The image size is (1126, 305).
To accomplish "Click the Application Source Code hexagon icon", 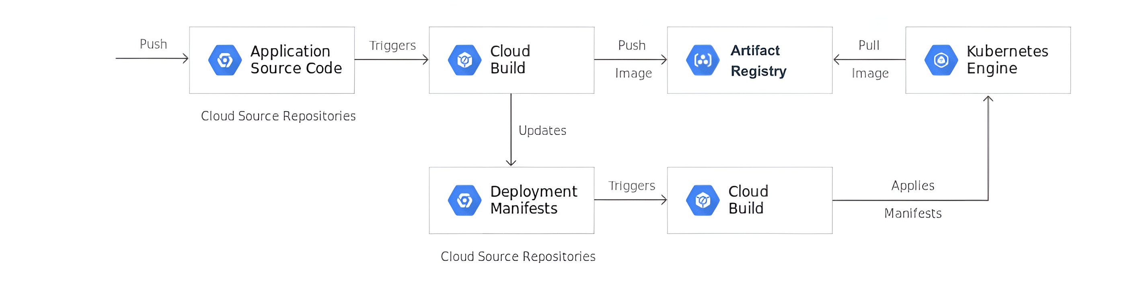I will coord(225,60).
